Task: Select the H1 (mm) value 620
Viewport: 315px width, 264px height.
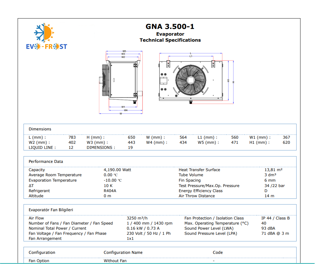Action: pyautogui.click(x=286, y=142)
